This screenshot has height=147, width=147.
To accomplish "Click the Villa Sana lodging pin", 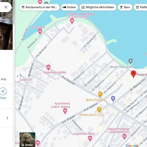I will tap(40, 31).
